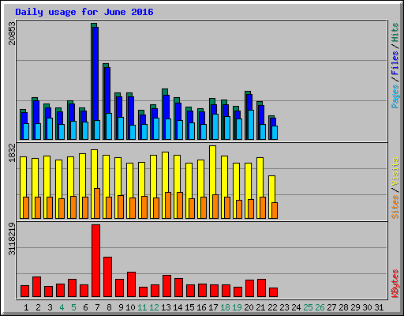Click the 3118219 axis value label
Image resolution: width=404 pixels, height=316 pixels.
[12, 239]
